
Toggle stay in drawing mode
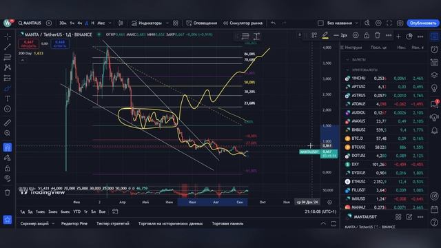pyautogui.click(x=8, y=158)
